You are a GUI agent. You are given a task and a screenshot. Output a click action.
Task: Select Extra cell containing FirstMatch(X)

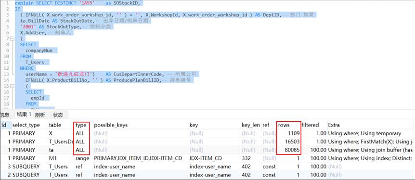[370, 141]
